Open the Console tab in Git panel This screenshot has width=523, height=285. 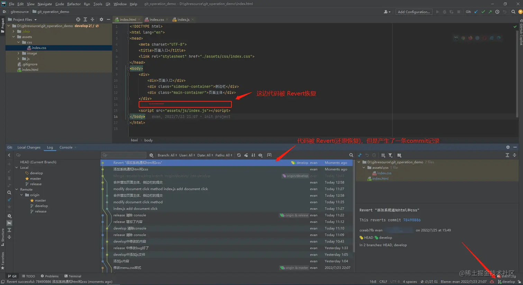pos(66,147)
